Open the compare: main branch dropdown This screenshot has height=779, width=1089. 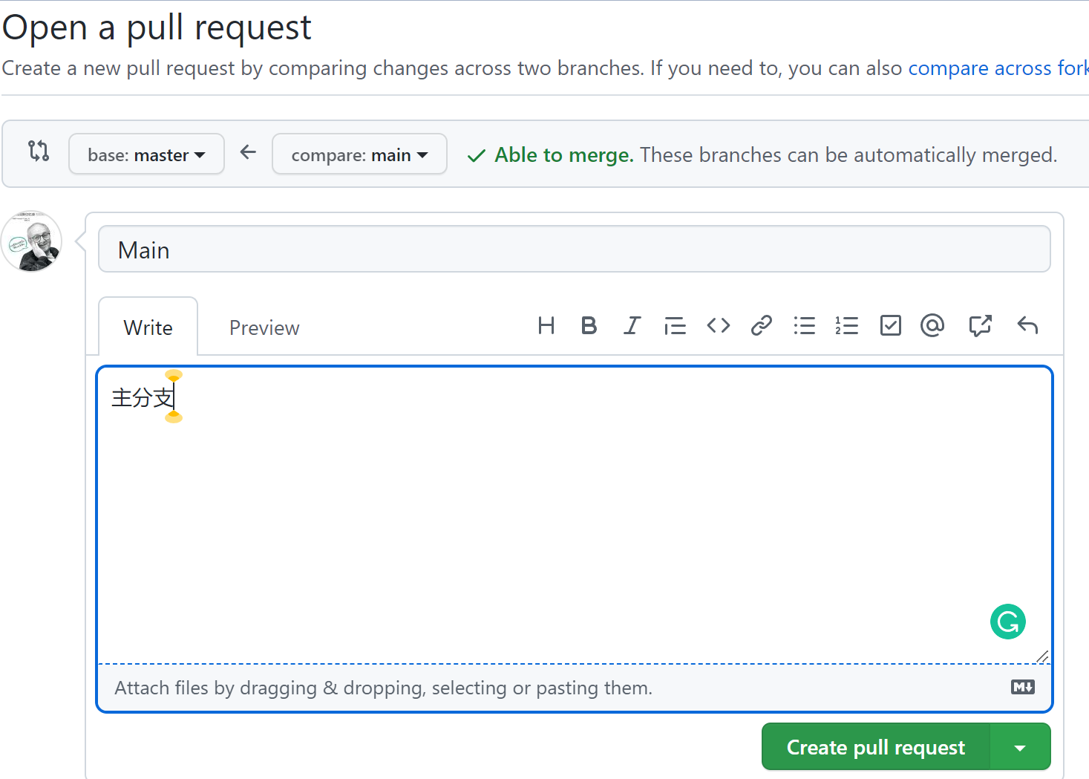[x=359, y=154]
